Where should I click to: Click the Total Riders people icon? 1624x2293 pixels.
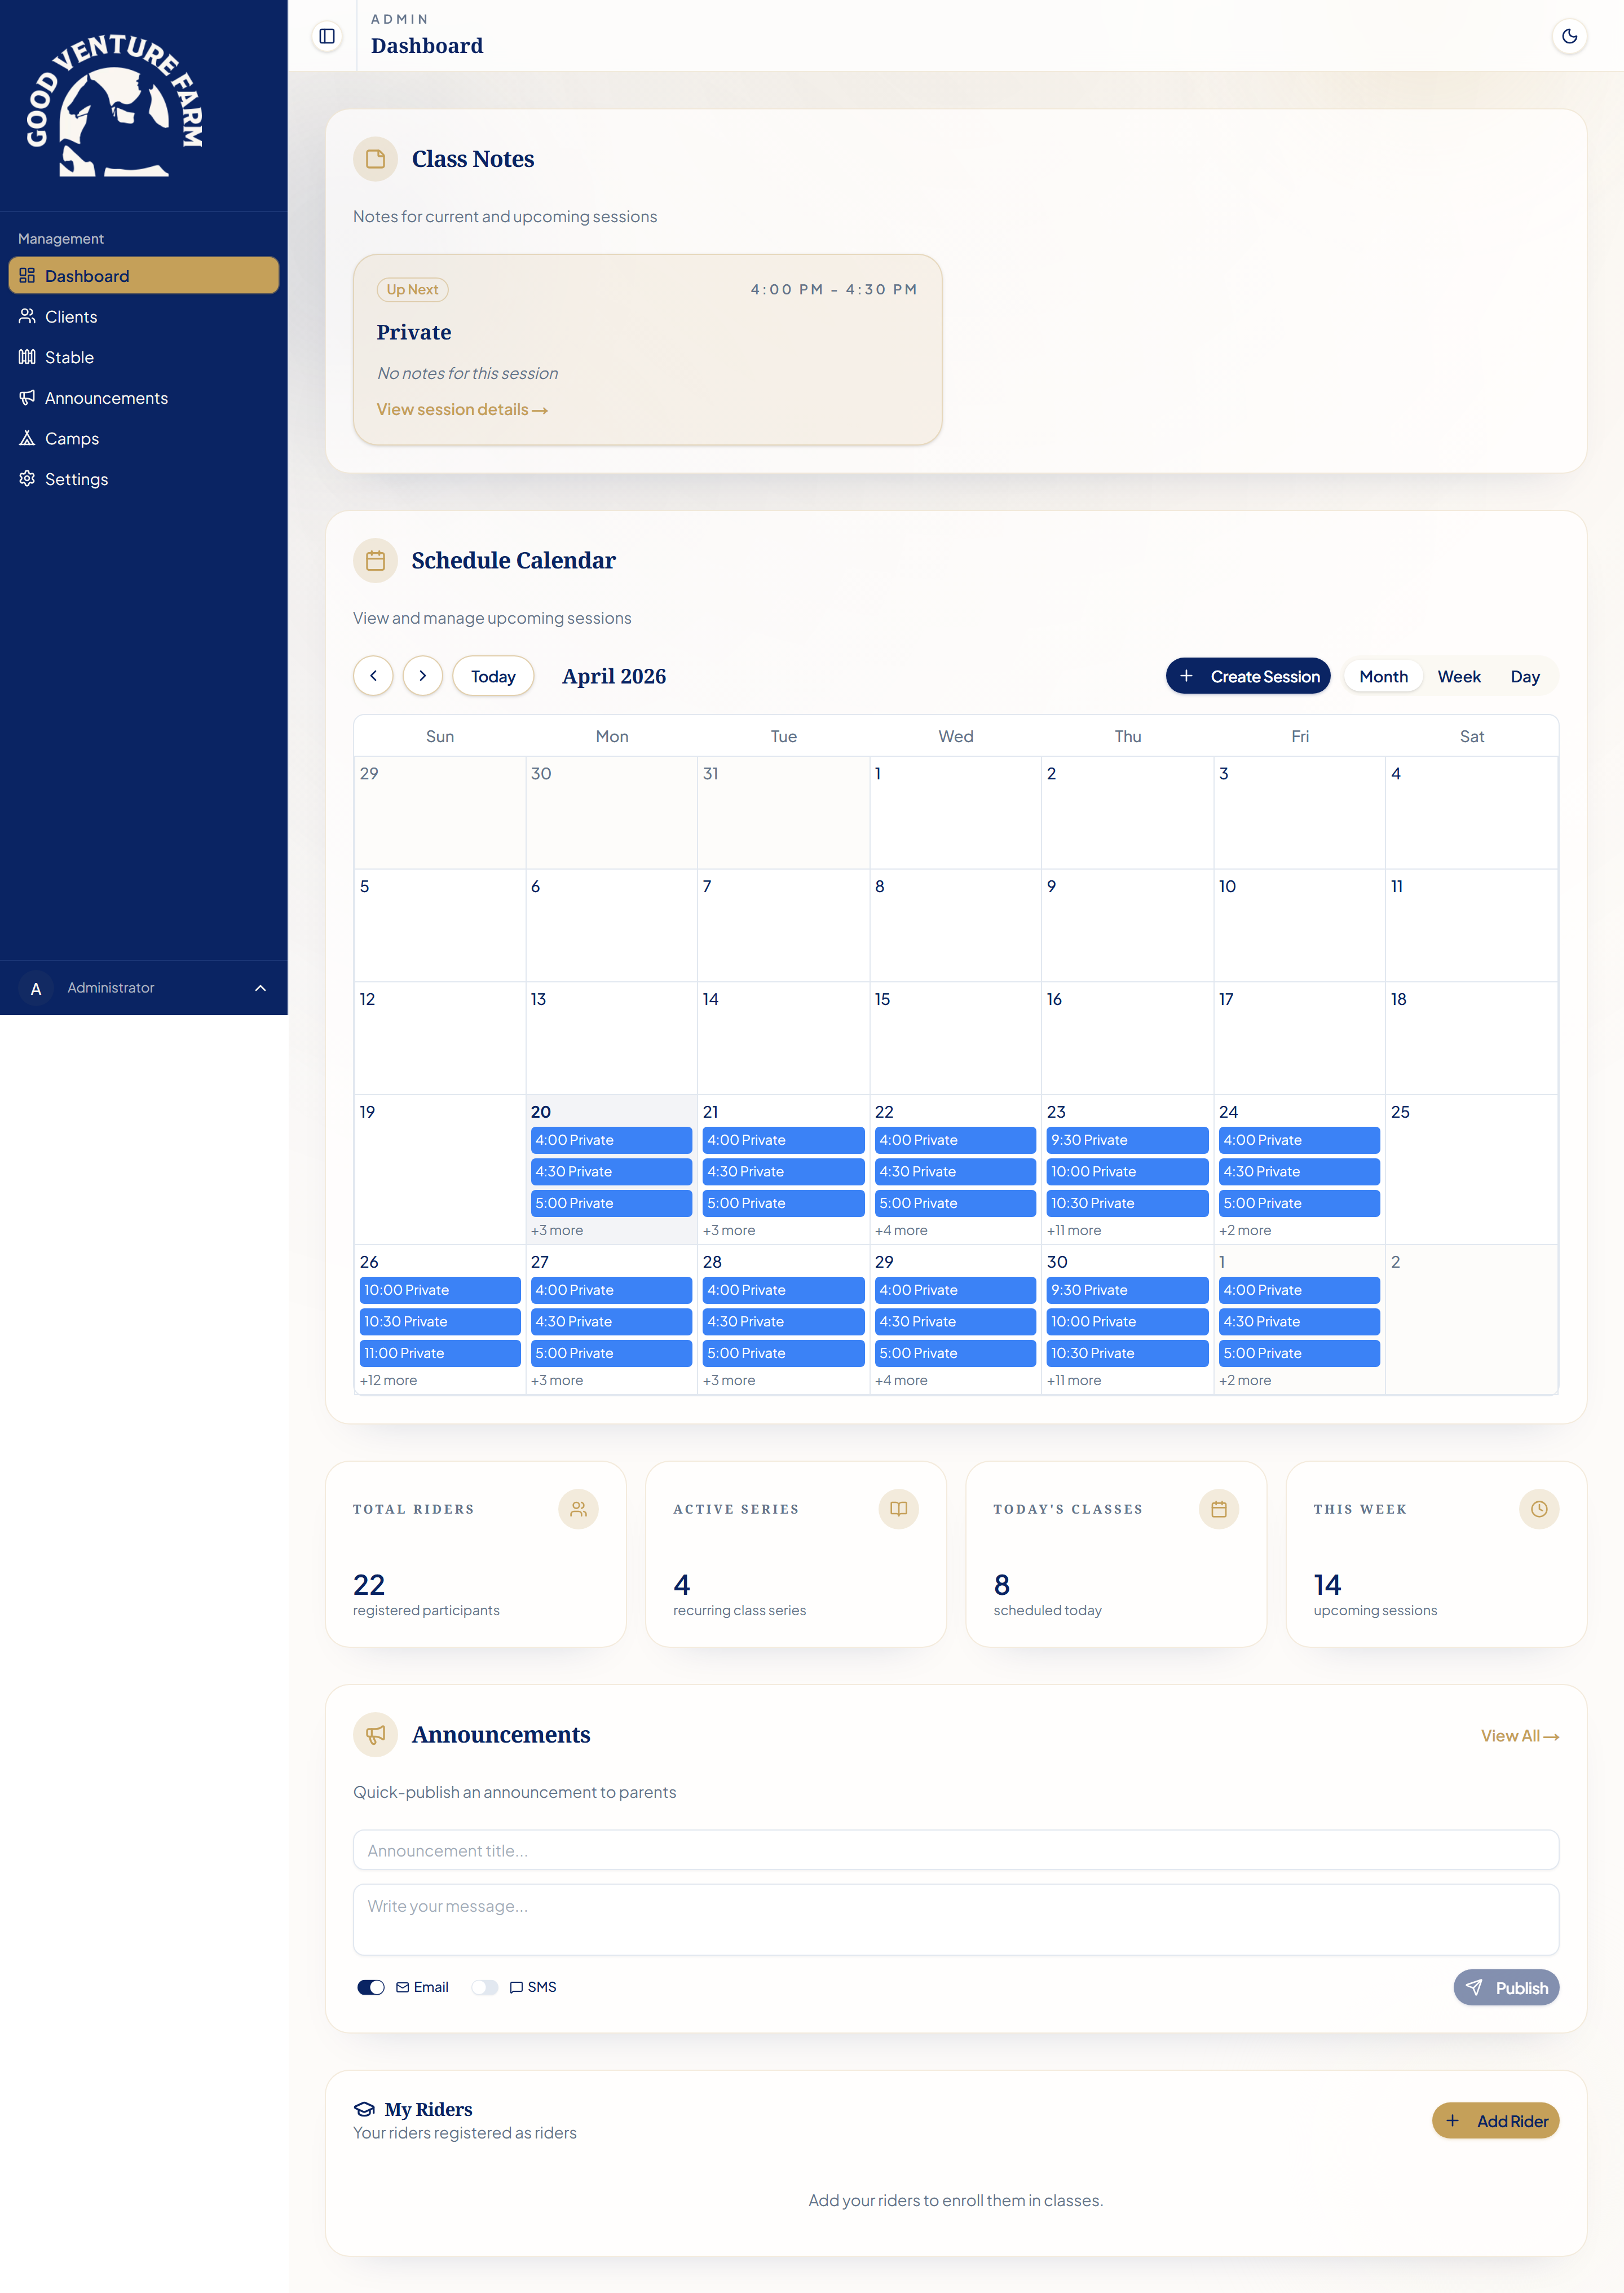click(x=578, y=1509)
